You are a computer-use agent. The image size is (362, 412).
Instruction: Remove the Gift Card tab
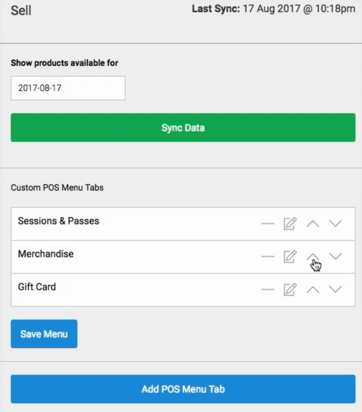click(268, 289)
